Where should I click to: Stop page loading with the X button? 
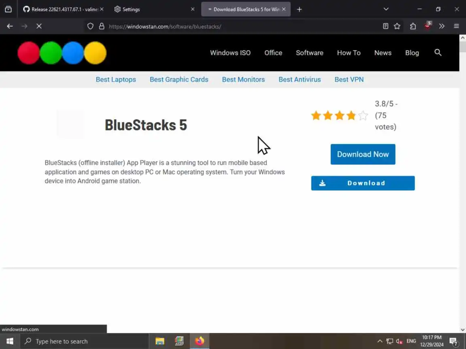[39, 26]
